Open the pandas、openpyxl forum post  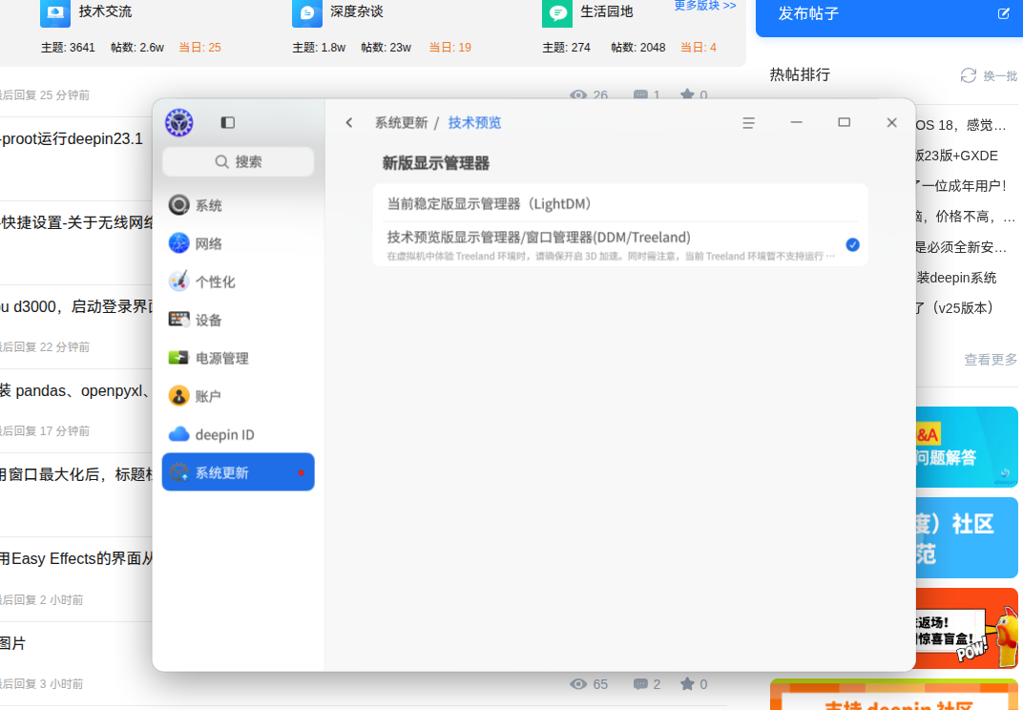click(76, 391)
